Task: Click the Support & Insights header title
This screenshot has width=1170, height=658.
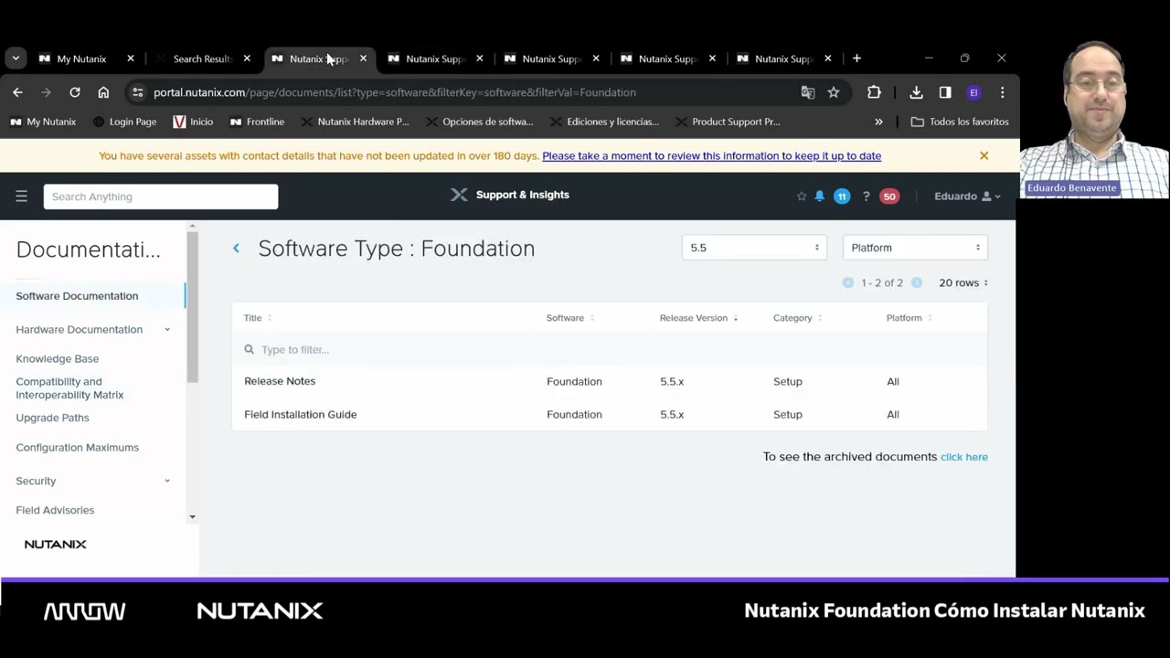Action: click(x=523, y=195)
